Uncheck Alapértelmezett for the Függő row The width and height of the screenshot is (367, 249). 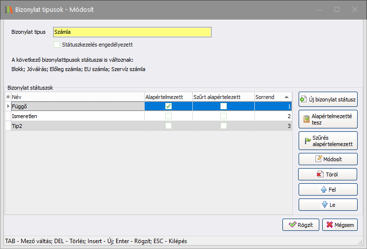point(168,106)
